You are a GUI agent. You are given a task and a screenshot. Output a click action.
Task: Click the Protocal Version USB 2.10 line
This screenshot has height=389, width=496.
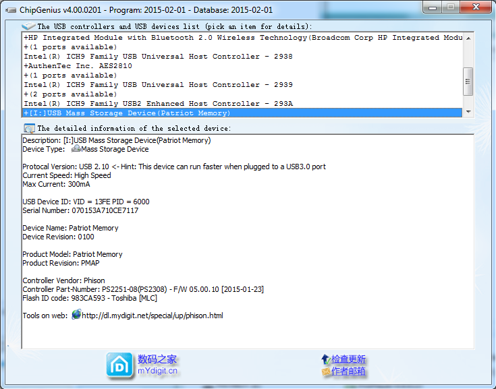(x=174, y=167)
